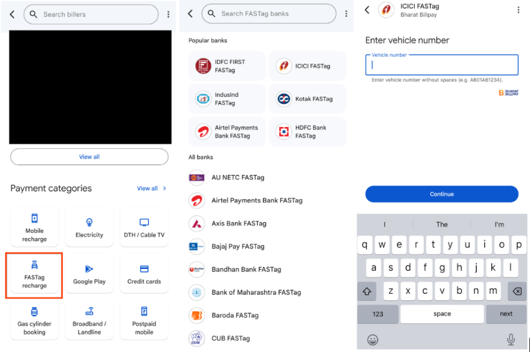Choose IDFC FIRST FASTag popular bank
This screenshot has width=530, height=352.
pos(227,66)
